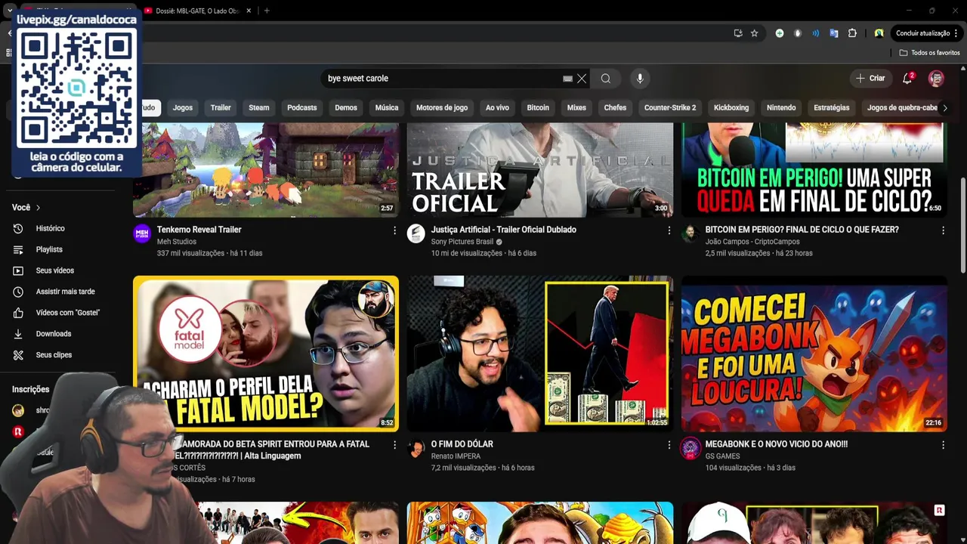Click the Downloads arrow icon in sidebar
This screenshot has height=544, width=967.
click(x=18, y=334)
